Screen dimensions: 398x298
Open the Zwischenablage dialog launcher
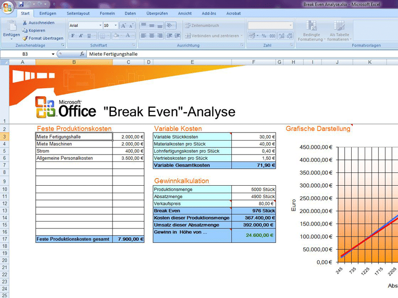pos(63,45)
